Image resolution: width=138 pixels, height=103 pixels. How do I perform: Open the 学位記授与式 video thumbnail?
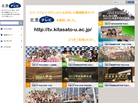coord(80,75)
